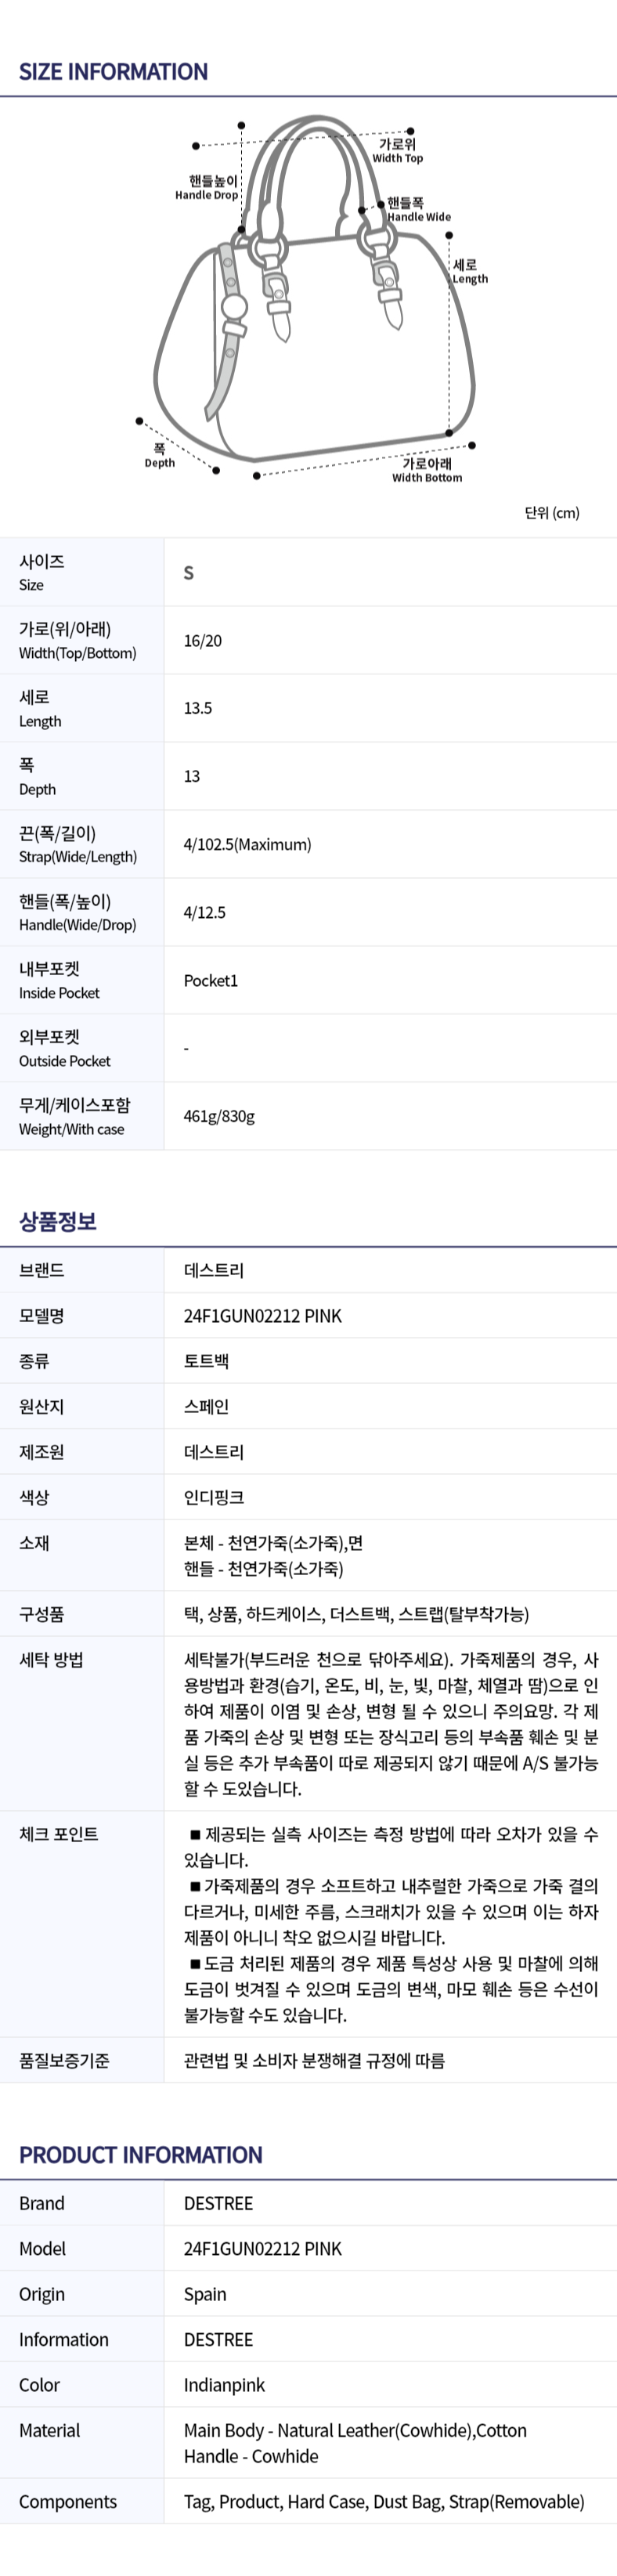Image resolution: width=617 pixels, height=2576 pixels.
Task: Click the 4/102.5(Maximum) strap value
Action: point(247,845)
